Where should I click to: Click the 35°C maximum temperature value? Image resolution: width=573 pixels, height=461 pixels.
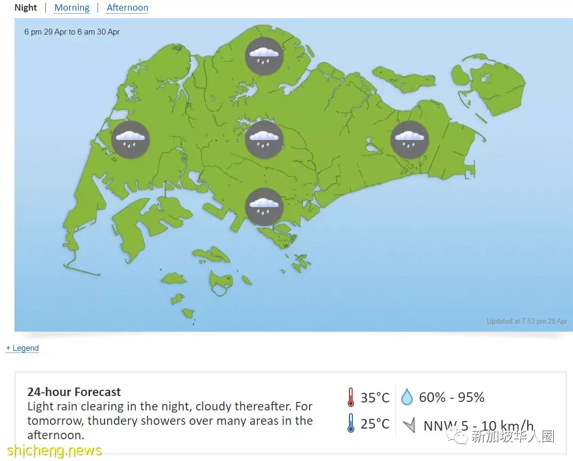pyautogui.click(x=375, y=398)
